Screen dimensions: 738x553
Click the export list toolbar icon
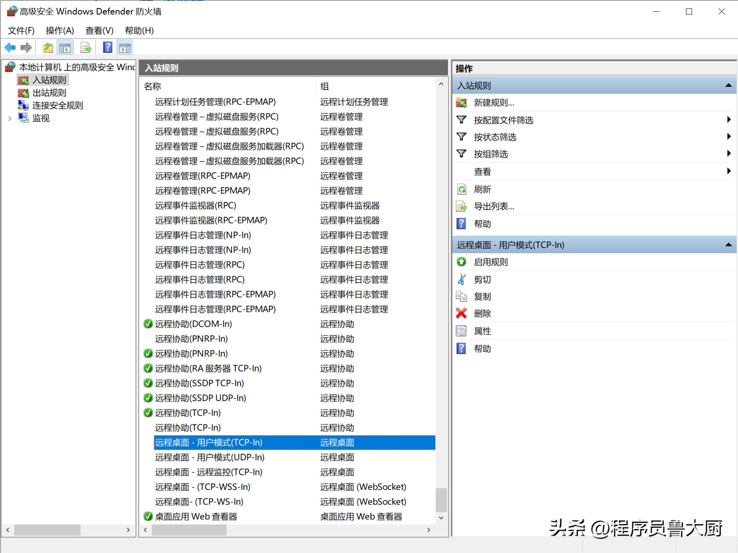pyautogui.click(x=85, y=48)
